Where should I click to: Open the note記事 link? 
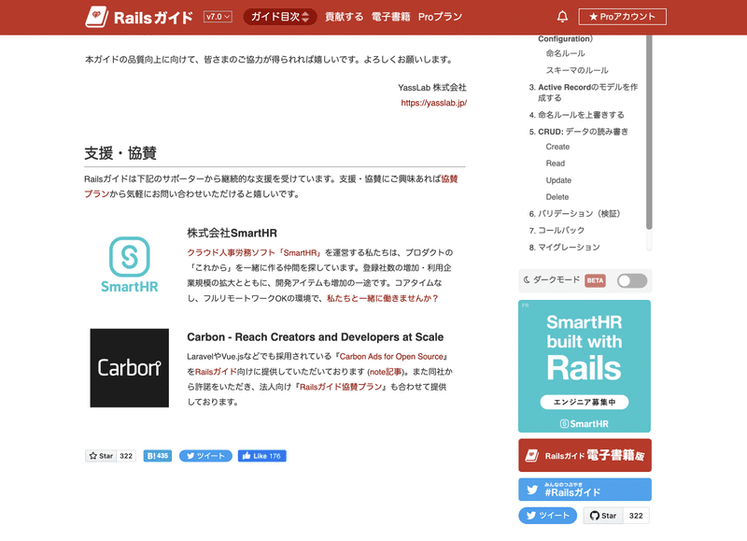coord(386,371)
